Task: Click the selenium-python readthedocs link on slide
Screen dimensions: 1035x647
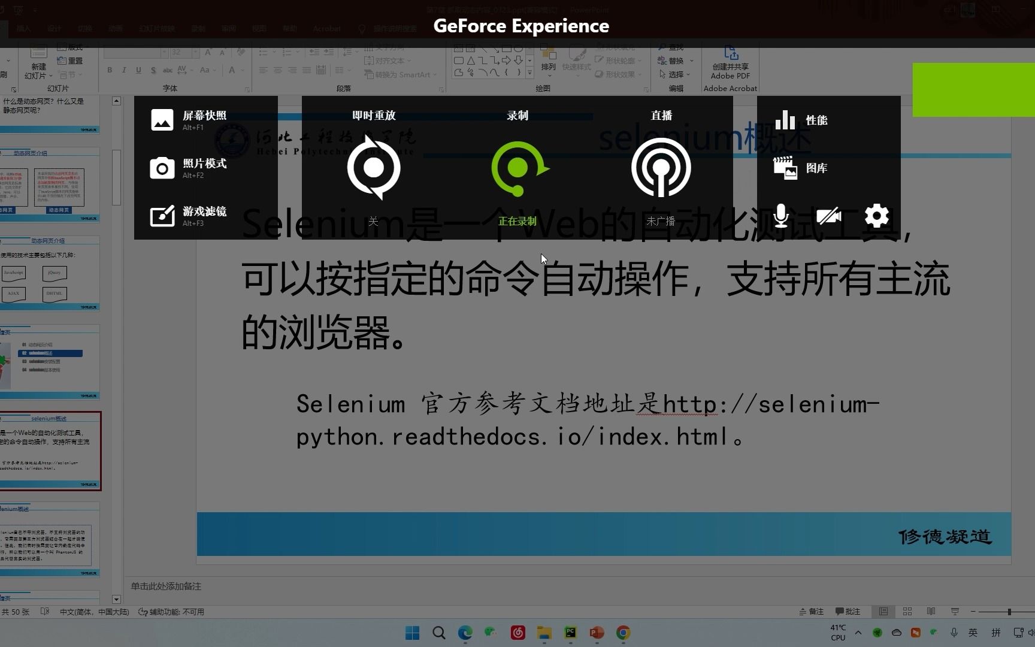Action: pyautogui.click(x=588, y=421)
